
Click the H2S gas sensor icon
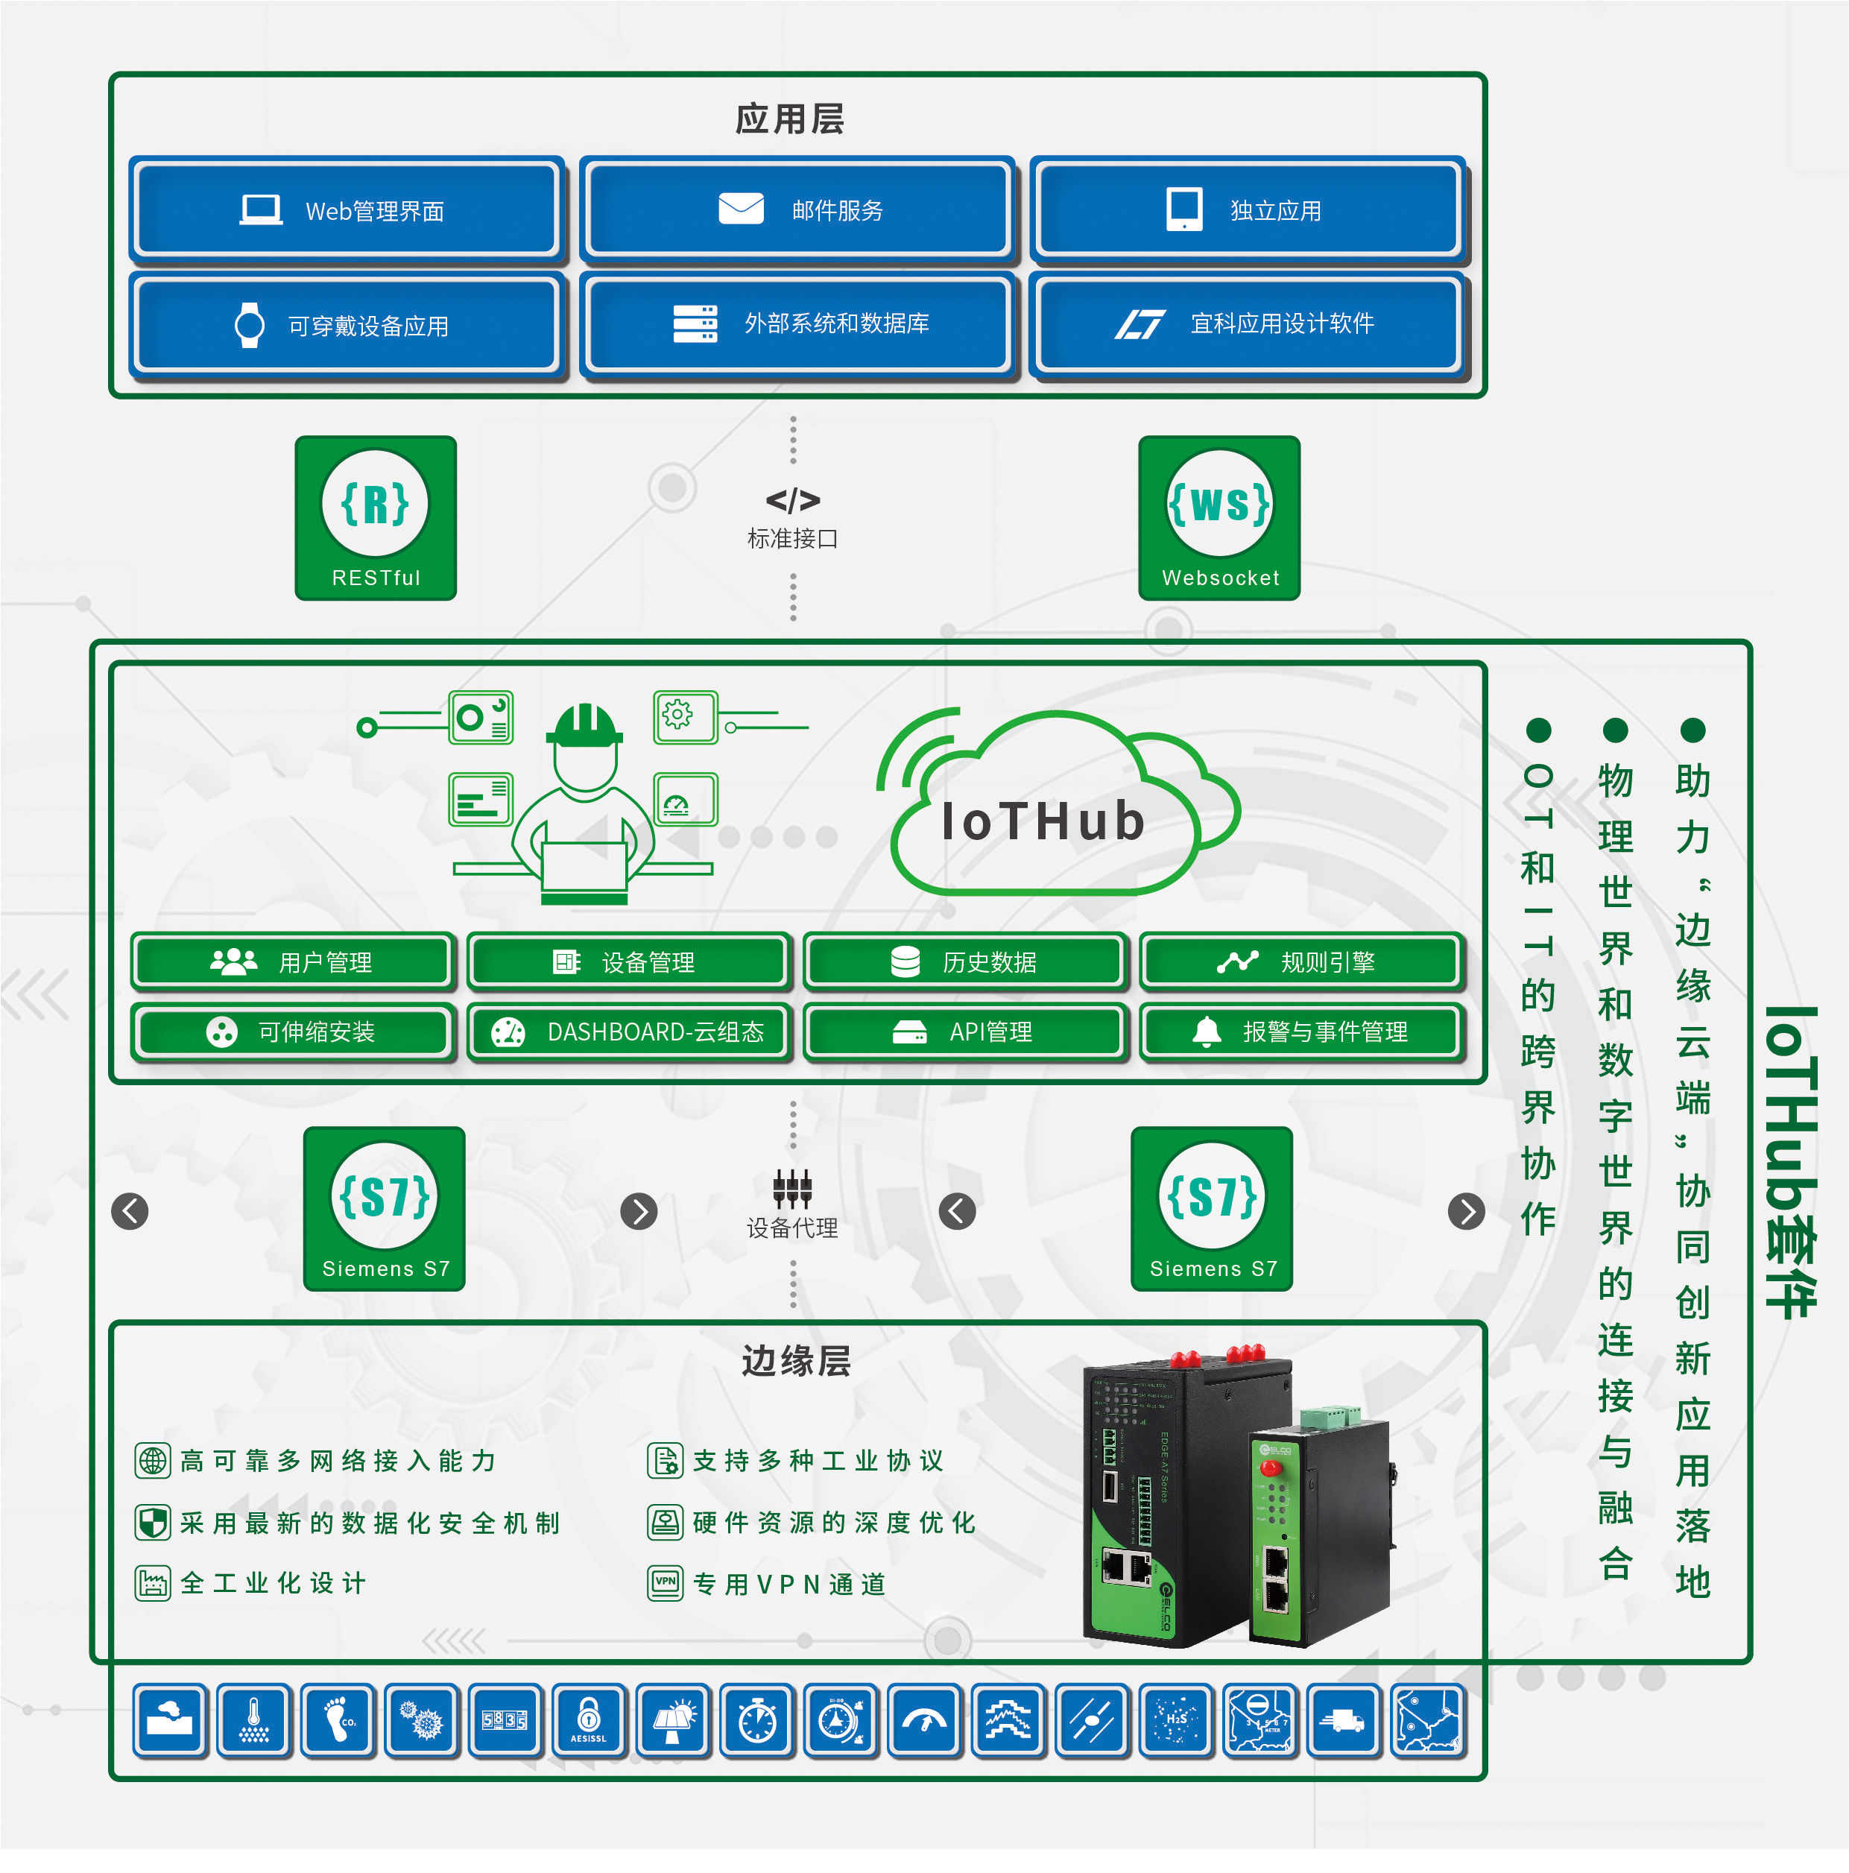click(x=1176, y=1721)
